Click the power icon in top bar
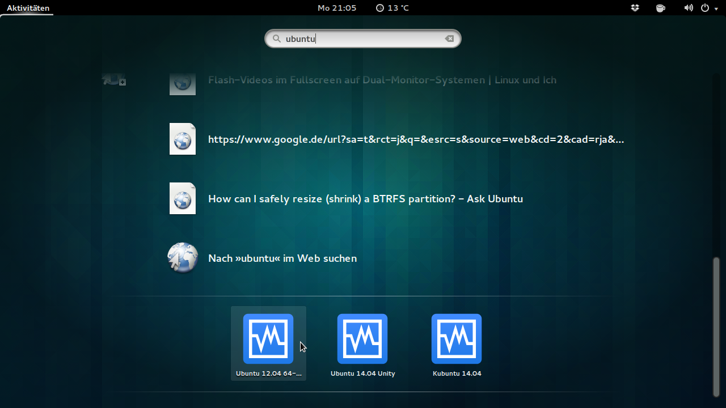Screen dimensions: 726x408 705,8
